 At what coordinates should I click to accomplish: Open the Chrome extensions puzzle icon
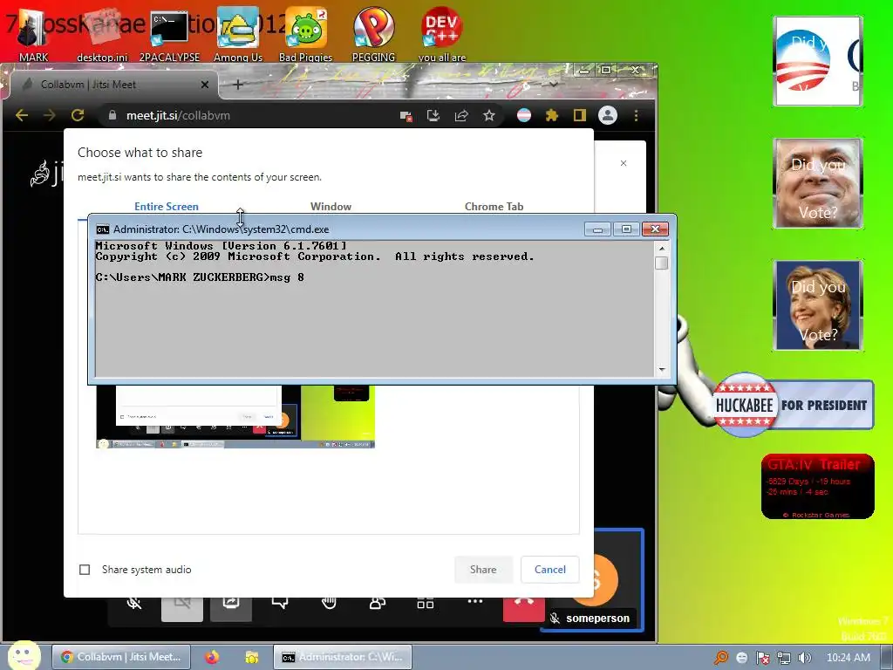point(552,116)
